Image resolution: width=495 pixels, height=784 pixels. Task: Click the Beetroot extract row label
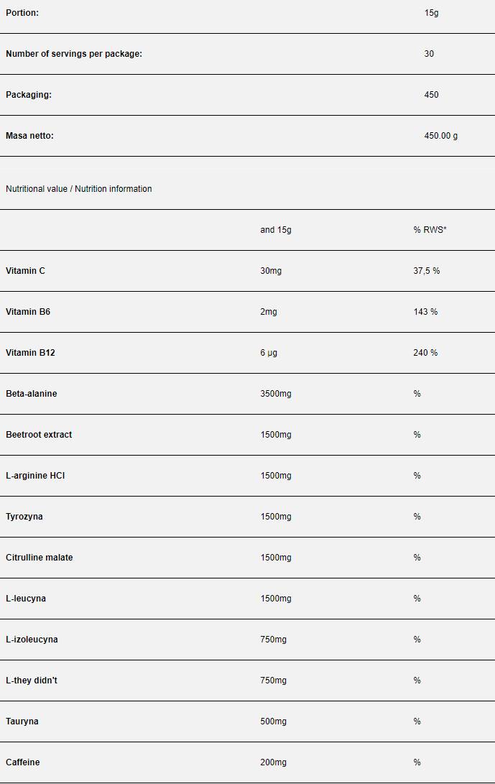coord(39,435)
